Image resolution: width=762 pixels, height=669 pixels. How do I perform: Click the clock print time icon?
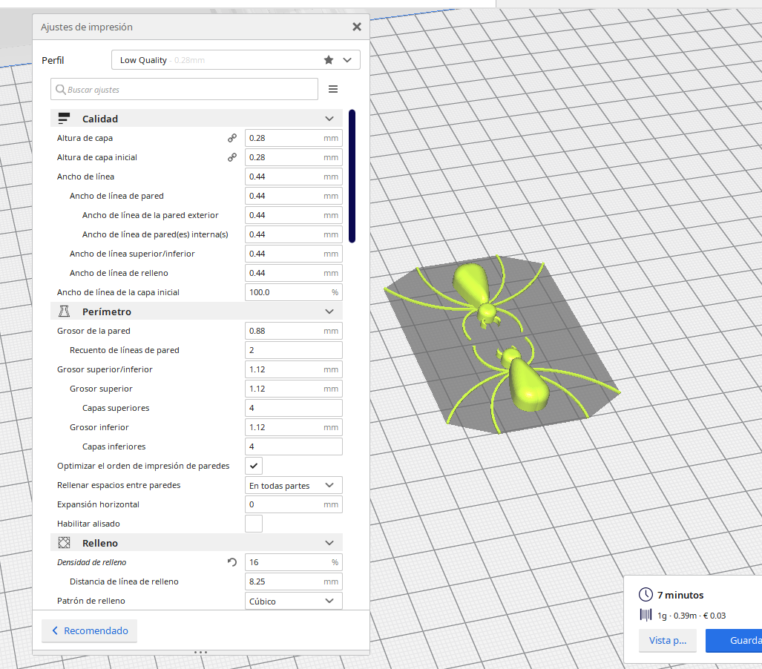point(646,594)
